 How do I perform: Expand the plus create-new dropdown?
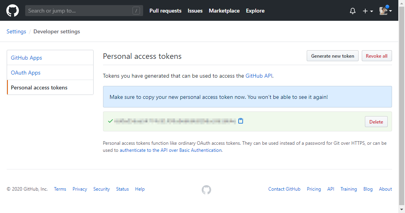[x=368, y=11]
